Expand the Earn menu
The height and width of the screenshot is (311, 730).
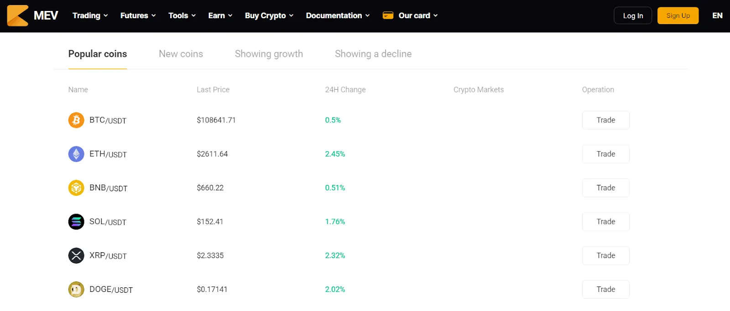(x=220, y=15)
